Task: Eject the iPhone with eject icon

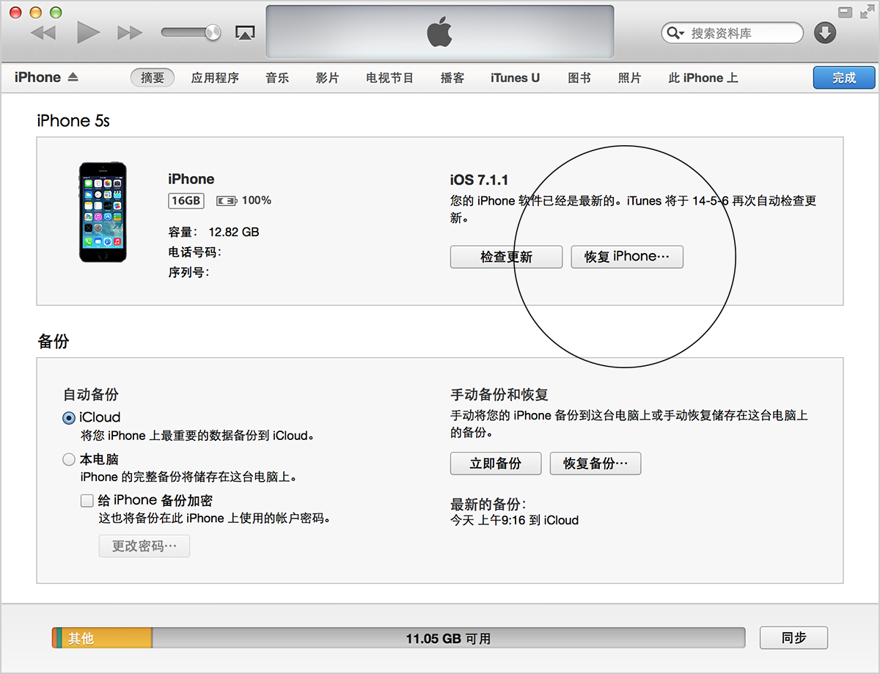Action: coord(73,77)
